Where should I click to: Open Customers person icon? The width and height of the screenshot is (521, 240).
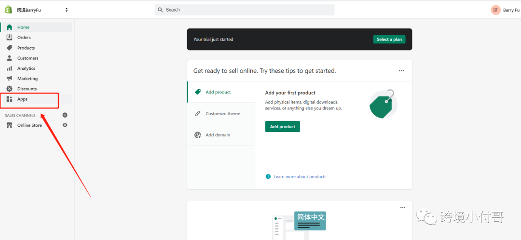[x=9, y=58]
